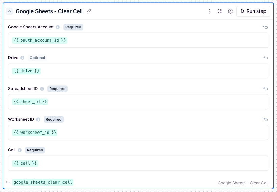
Task: Reset the Worksheet ID field
Action: click(266, 120)
